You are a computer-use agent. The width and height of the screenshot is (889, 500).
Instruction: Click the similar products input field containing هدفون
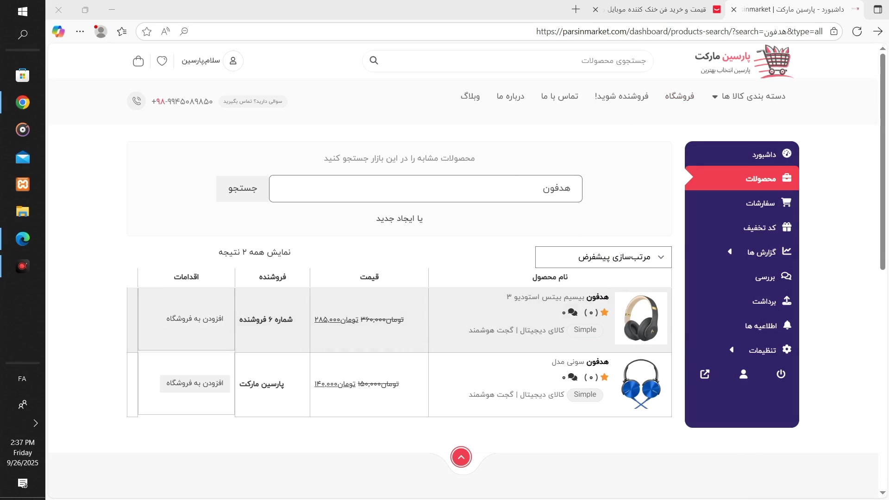(x=425, y=188)
